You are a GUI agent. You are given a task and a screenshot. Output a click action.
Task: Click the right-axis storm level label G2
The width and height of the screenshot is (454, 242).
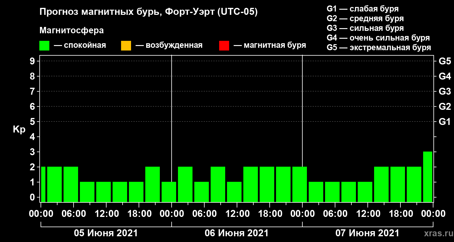[445, 106]
